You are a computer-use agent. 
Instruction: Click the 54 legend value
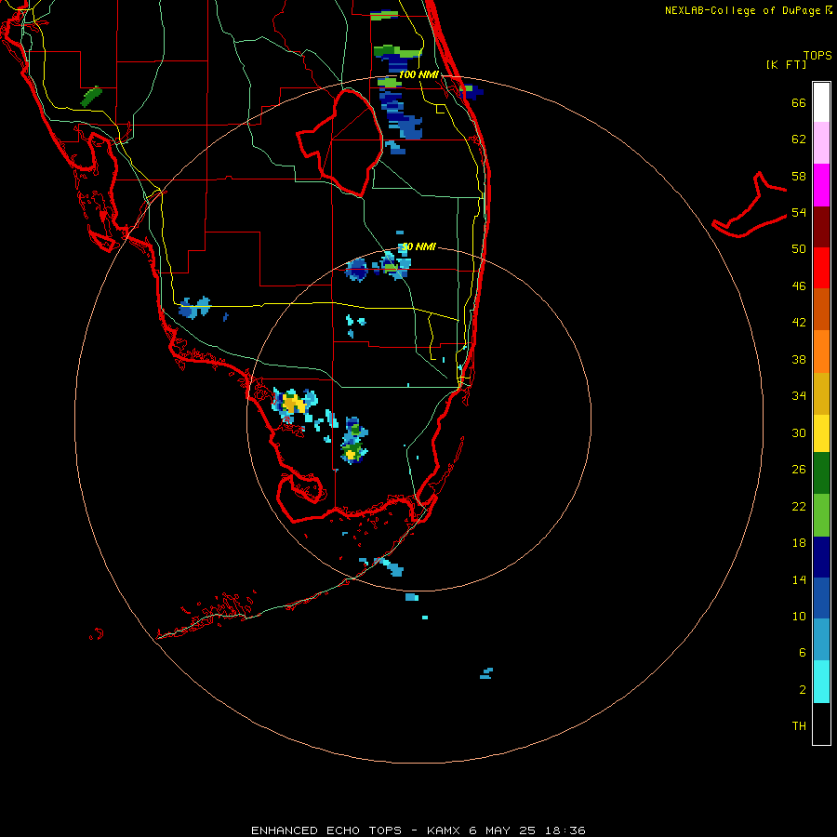(x=799, y=212)
